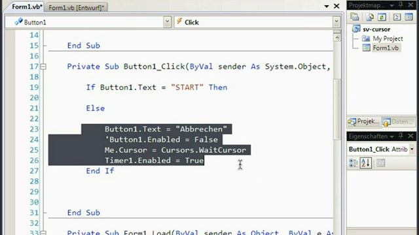The height and width of the screenshot is (235, 419).
Task: Select the sv-cursor project node
Action: [x=376, y=29]
